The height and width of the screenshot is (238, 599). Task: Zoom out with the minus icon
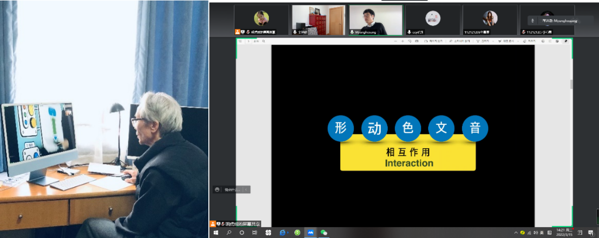[x=396, y=41]
